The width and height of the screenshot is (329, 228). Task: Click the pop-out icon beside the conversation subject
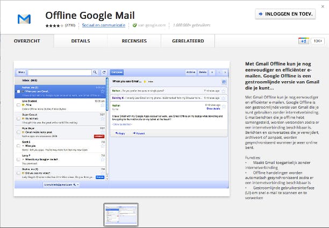pyautogui.click(x=224, y=82)
